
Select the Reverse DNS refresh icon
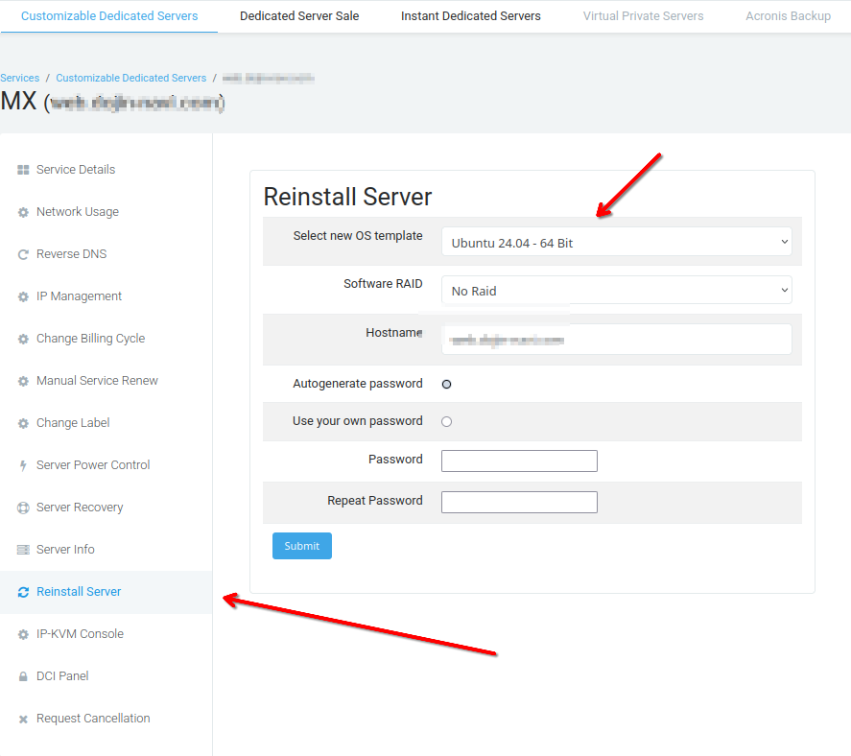(x=23, y=253)
